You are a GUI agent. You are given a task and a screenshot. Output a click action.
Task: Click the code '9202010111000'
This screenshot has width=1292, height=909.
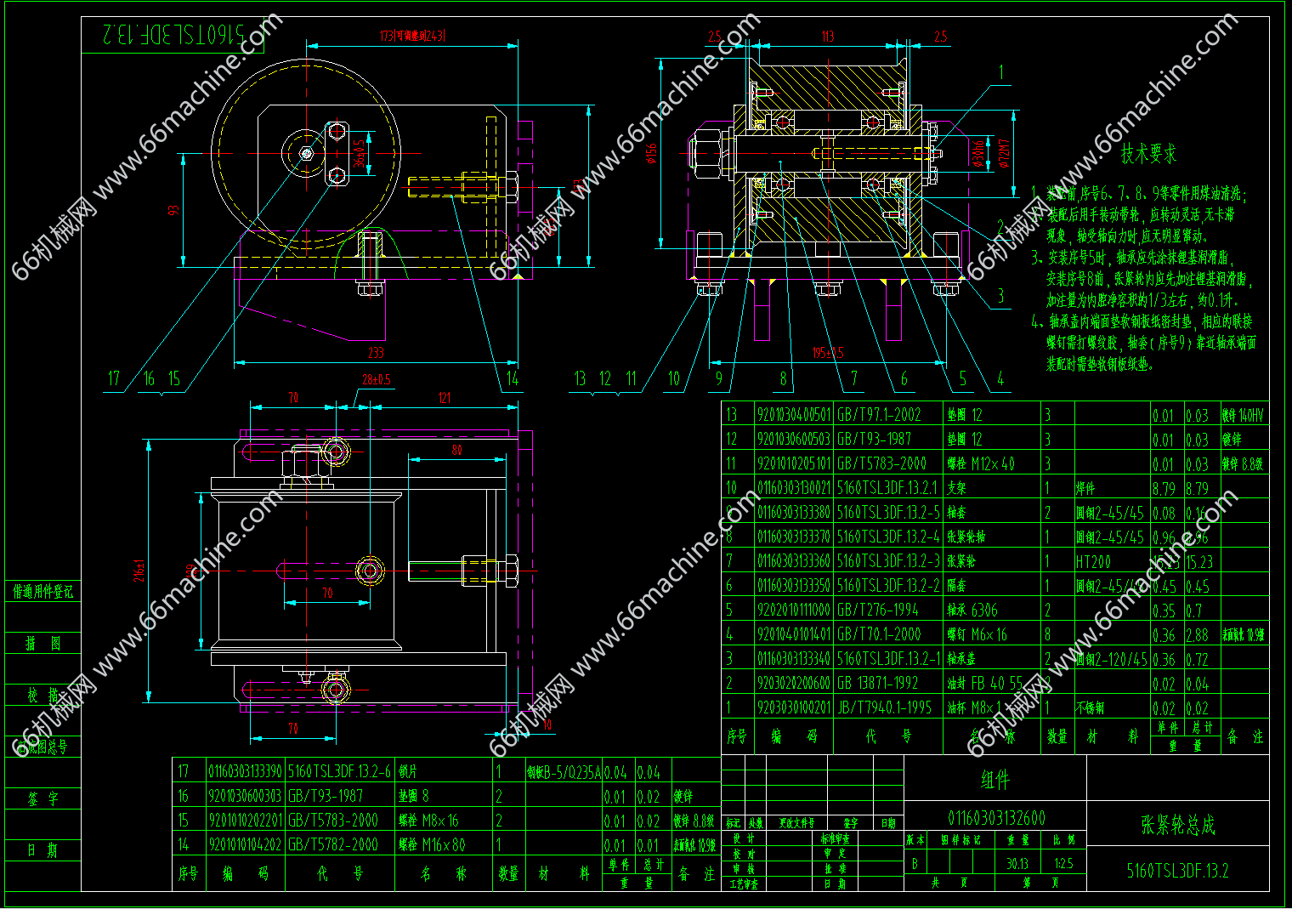pyautogui.click(x=793, y=610)
